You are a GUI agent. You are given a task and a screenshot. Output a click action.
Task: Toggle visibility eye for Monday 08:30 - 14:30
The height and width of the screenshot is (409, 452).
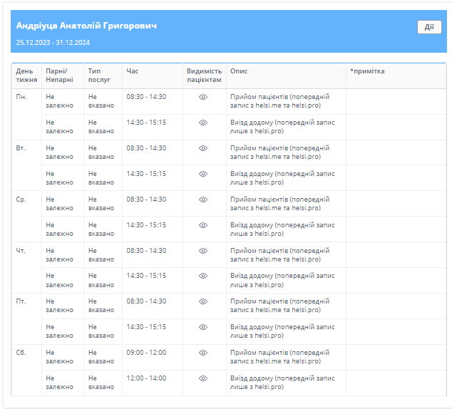pyautogui.click(x=203, y=97)
